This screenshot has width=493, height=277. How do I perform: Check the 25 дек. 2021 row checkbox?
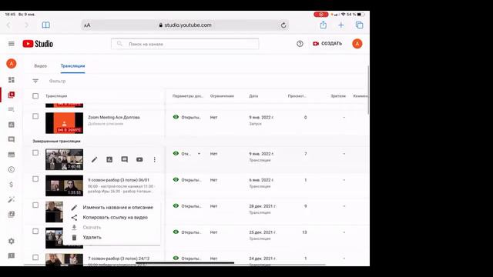(35, 231)
